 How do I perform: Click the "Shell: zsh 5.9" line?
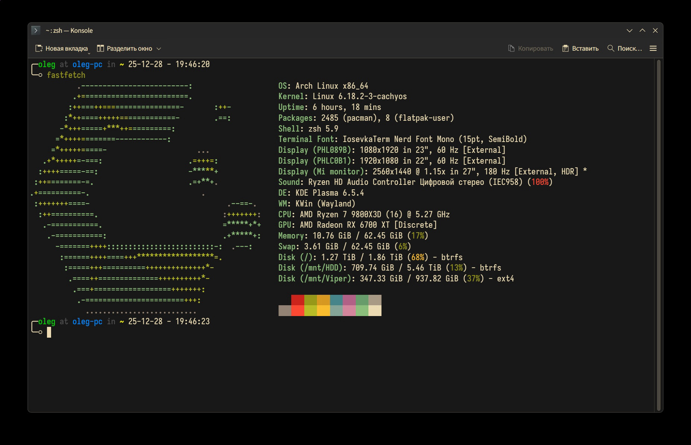(308, 129)
